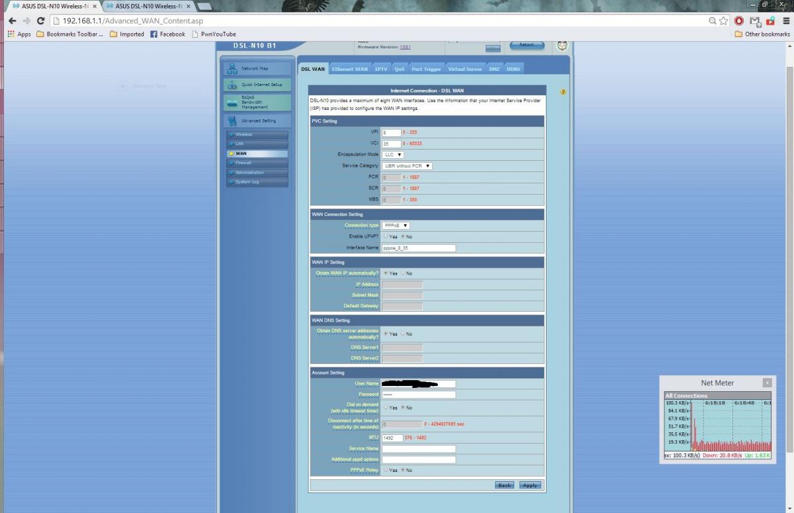The height and width of the screenshot is (513, 794).
Task: Open LAN in the Advanced Setting menu
Action: point(257,144)
